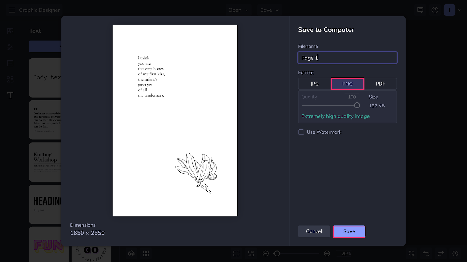Open the Templates panel in sidebar
The height and width of the screenshot is (262, 467).
tap(10, 63)
